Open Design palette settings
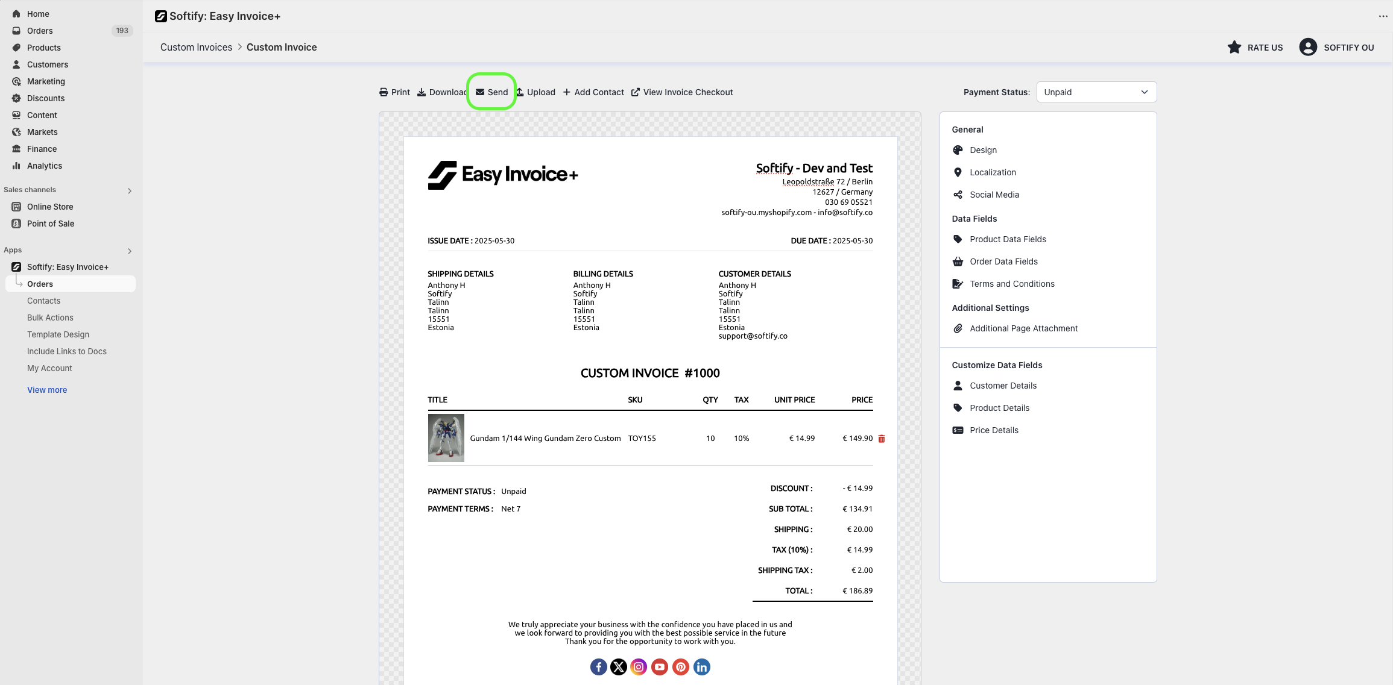The width and height of the screenshot is (1393, 685). point(983,150)
